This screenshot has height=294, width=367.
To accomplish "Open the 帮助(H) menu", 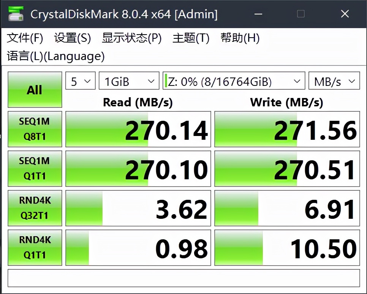I will (x=240, y=38).
